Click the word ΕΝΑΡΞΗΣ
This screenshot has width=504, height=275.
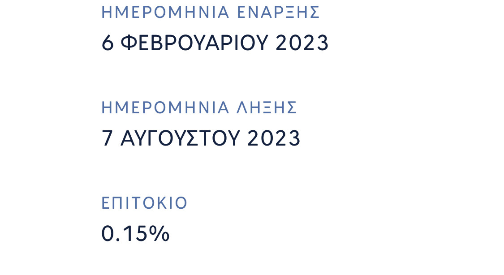click(x=278, y=13)
